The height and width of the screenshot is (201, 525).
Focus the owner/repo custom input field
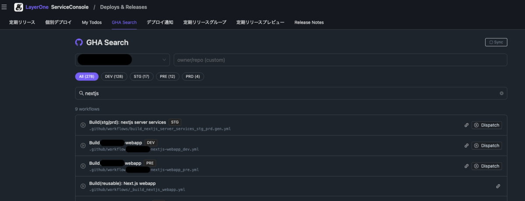340,60
